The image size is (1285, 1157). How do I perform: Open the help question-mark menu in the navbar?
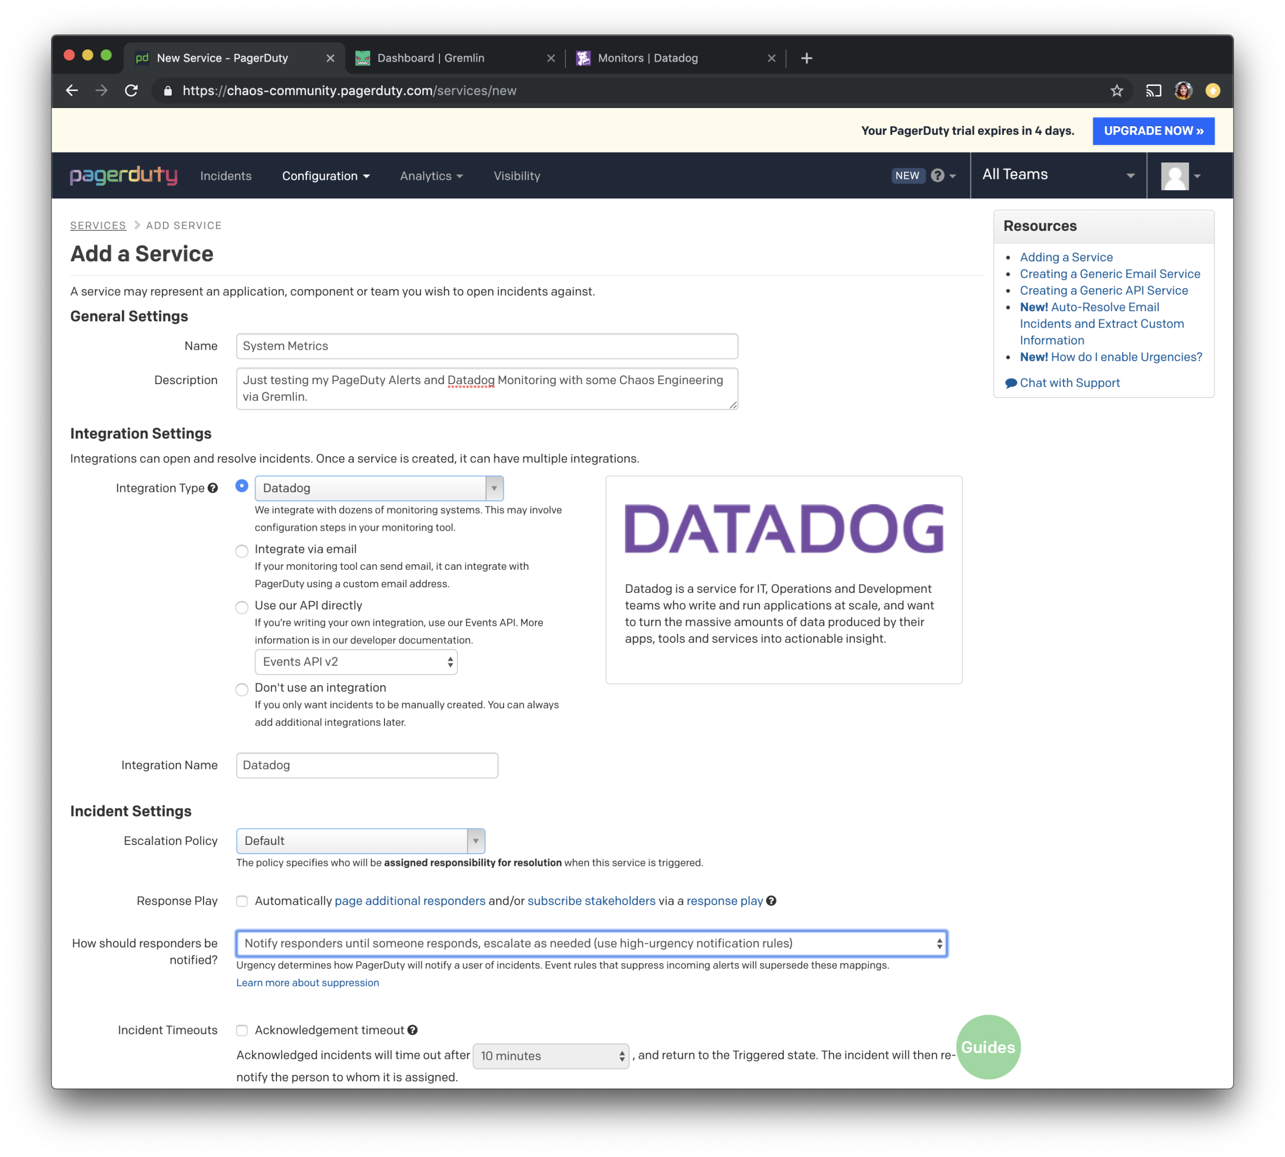click(x=943, y=175)
